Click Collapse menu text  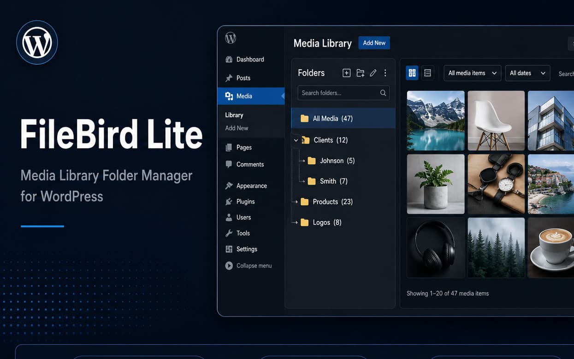(x=254, y=266)
